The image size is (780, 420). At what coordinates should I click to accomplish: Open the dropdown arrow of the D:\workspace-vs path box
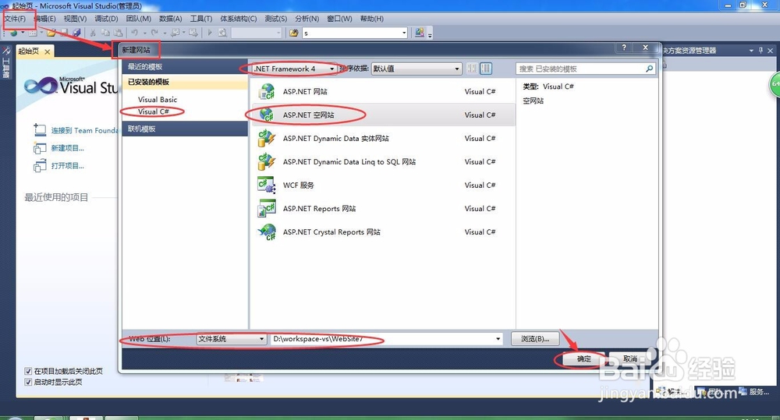coord(498,339)
